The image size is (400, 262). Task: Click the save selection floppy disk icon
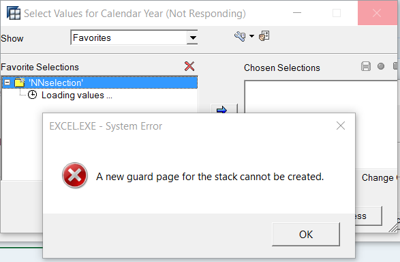366,66
